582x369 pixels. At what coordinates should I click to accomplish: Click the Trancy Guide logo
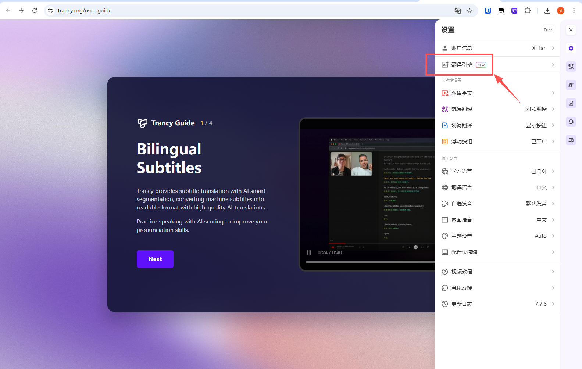click(142, 123)
